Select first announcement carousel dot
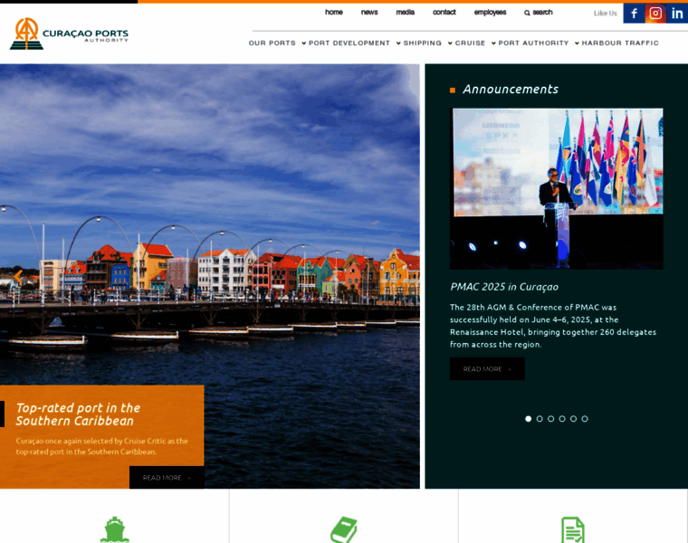This screenshot has height=543, width=688. (x=529, y=419)
